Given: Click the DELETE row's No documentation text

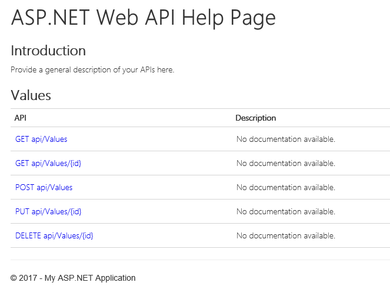Looking at the screenshot, I should [286, 236].
